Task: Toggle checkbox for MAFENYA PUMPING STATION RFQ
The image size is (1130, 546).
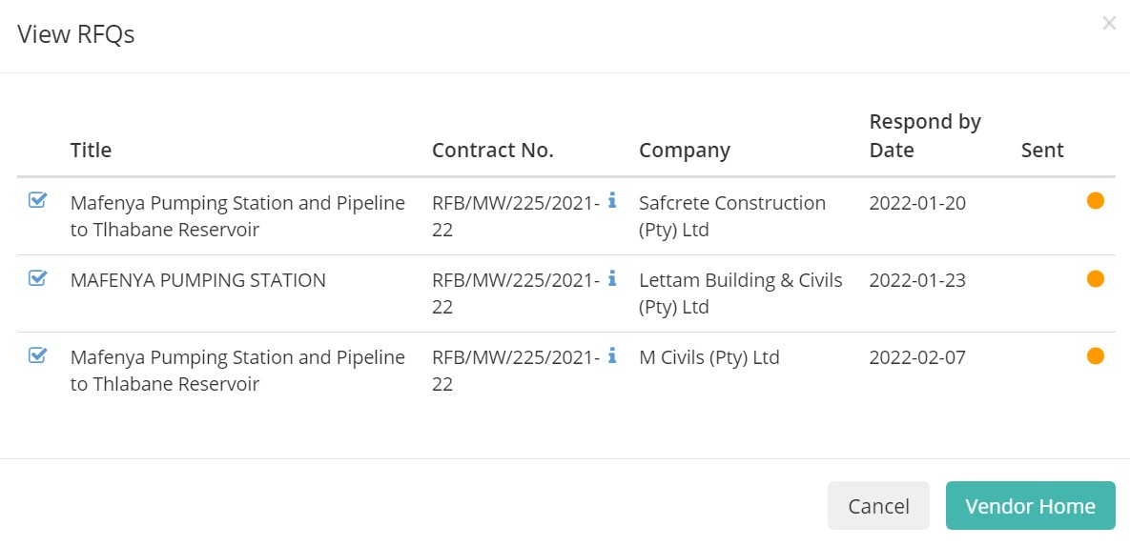Action: (x=37, y=277)
